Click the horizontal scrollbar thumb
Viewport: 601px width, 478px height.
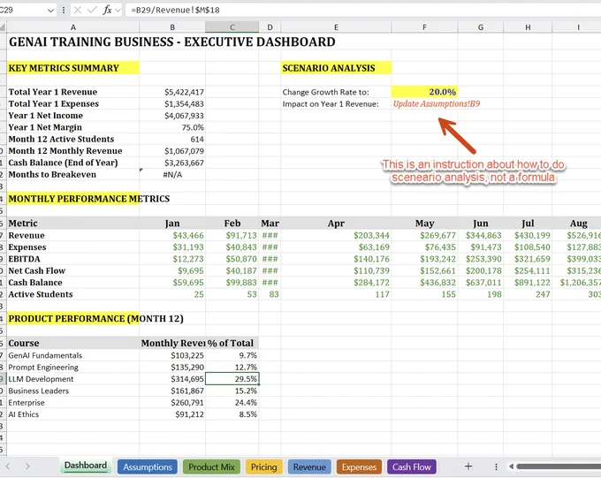pyautogui.click(x=559, y=467)
